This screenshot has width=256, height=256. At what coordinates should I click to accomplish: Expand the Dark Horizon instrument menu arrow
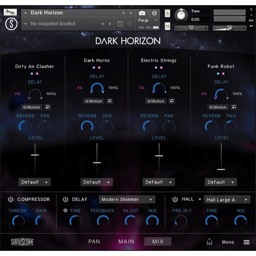(26, 13)
